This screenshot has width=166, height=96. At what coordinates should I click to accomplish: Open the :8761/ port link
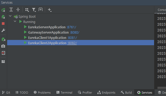[71, 27]
